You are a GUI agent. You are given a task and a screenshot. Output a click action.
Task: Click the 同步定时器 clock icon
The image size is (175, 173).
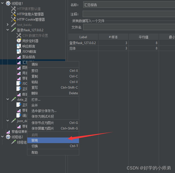point(19,41)
